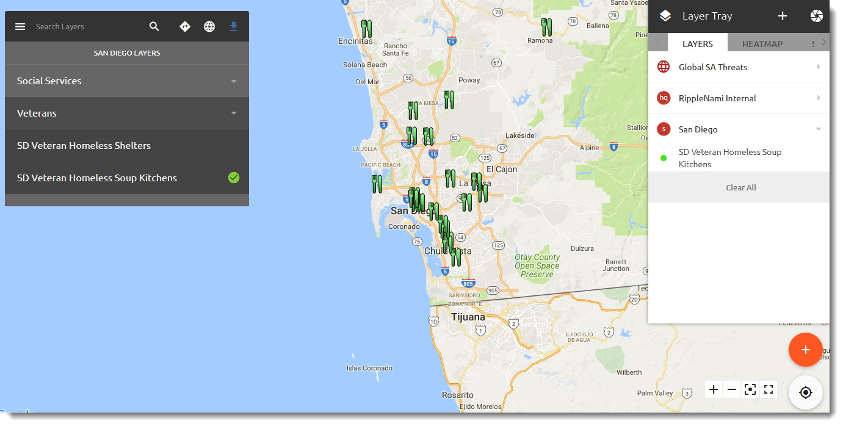The image size is (843, 426).
Task: Collapse the San Diego layer group
Action: click(819, 129)
